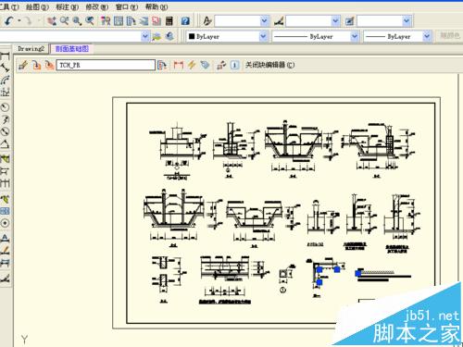Open the 标注(N) dimension menu

click(68, 6)
